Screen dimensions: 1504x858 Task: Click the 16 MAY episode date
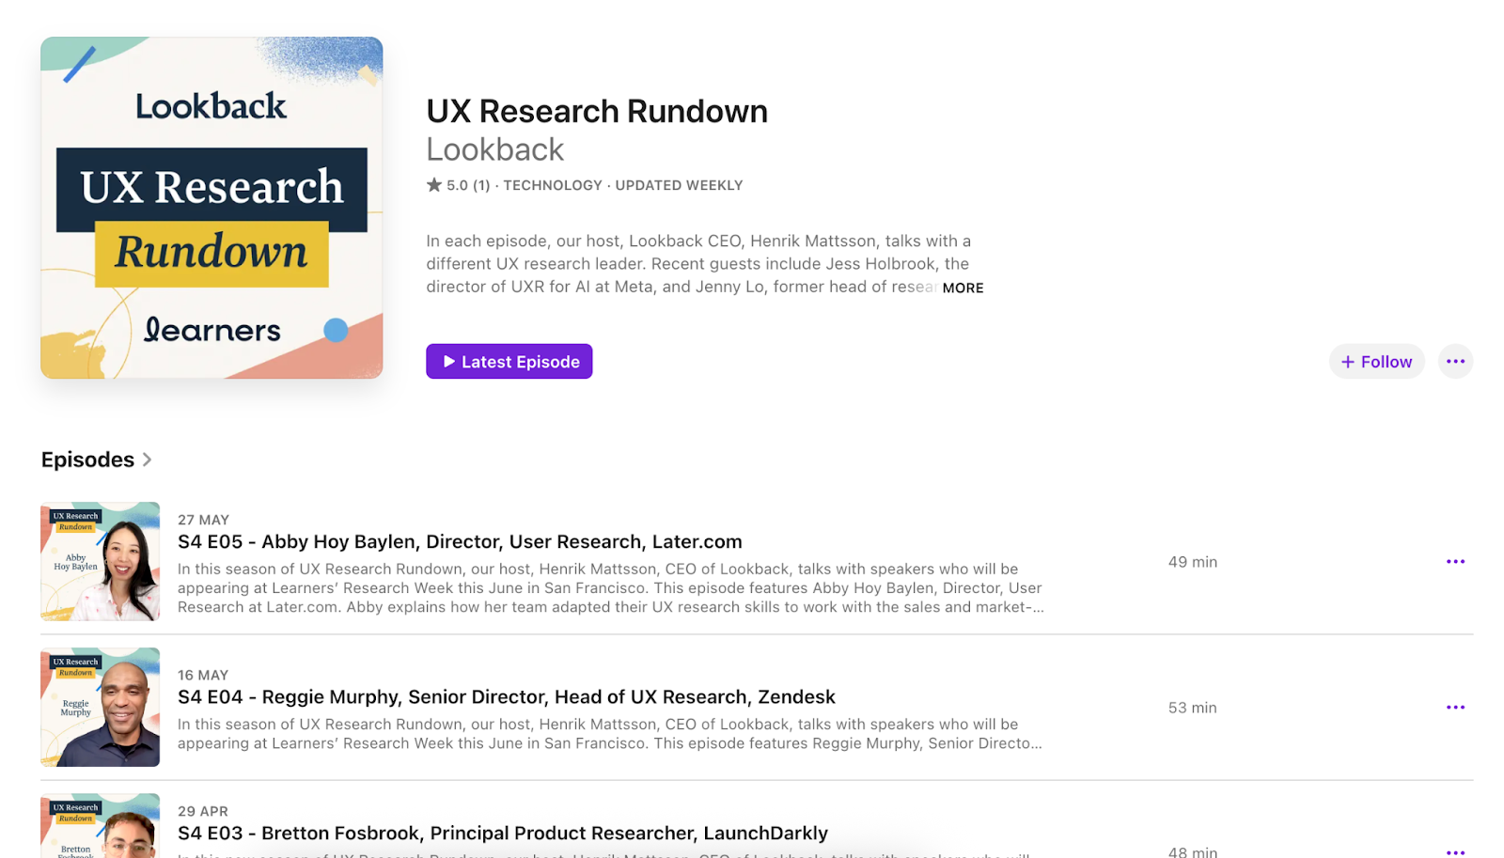click(203, 675)
